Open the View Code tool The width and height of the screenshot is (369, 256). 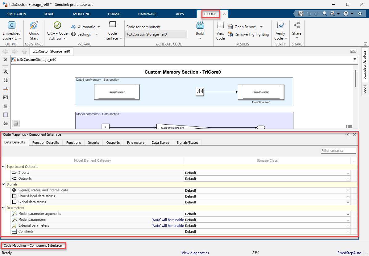pos(220,26)
